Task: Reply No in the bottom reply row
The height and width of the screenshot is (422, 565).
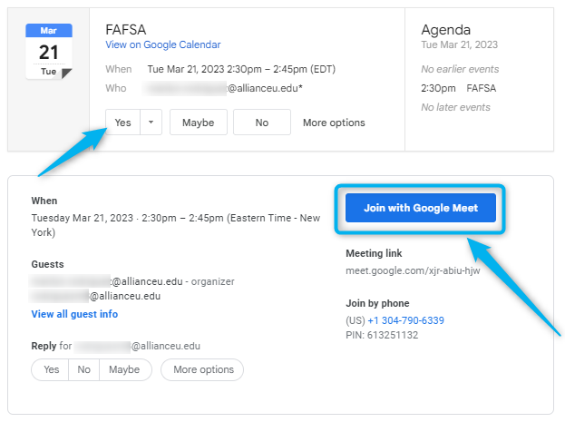Action: [83, 369]
